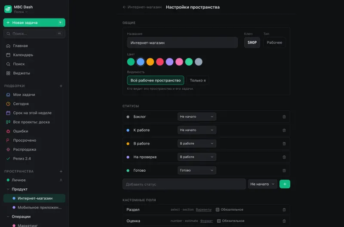Open status type dropdown for В работе
Image resolution: width=344 pixels, height=227 pixels.
coord(197,144)
